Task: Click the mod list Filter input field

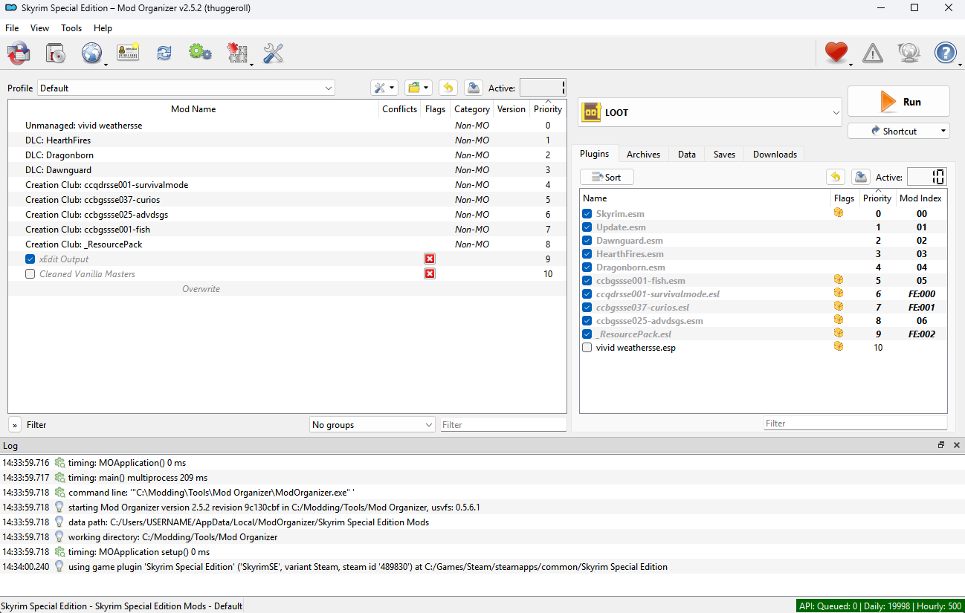Action: 503,425
